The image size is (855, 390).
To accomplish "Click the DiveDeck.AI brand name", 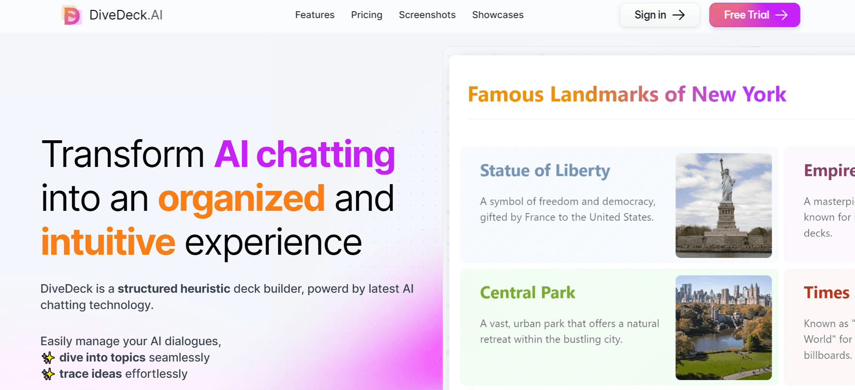I will click(126, 14).
